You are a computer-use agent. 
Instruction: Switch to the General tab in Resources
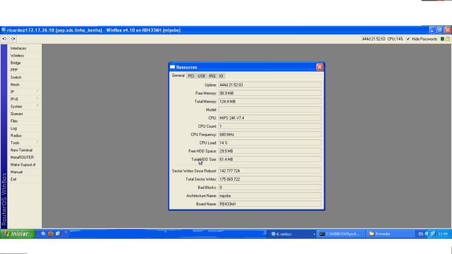pos(178,76)
